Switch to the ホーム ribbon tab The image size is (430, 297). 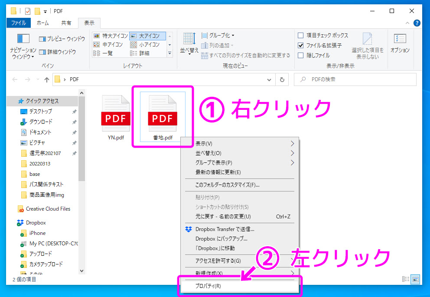(x=43, y=23)
